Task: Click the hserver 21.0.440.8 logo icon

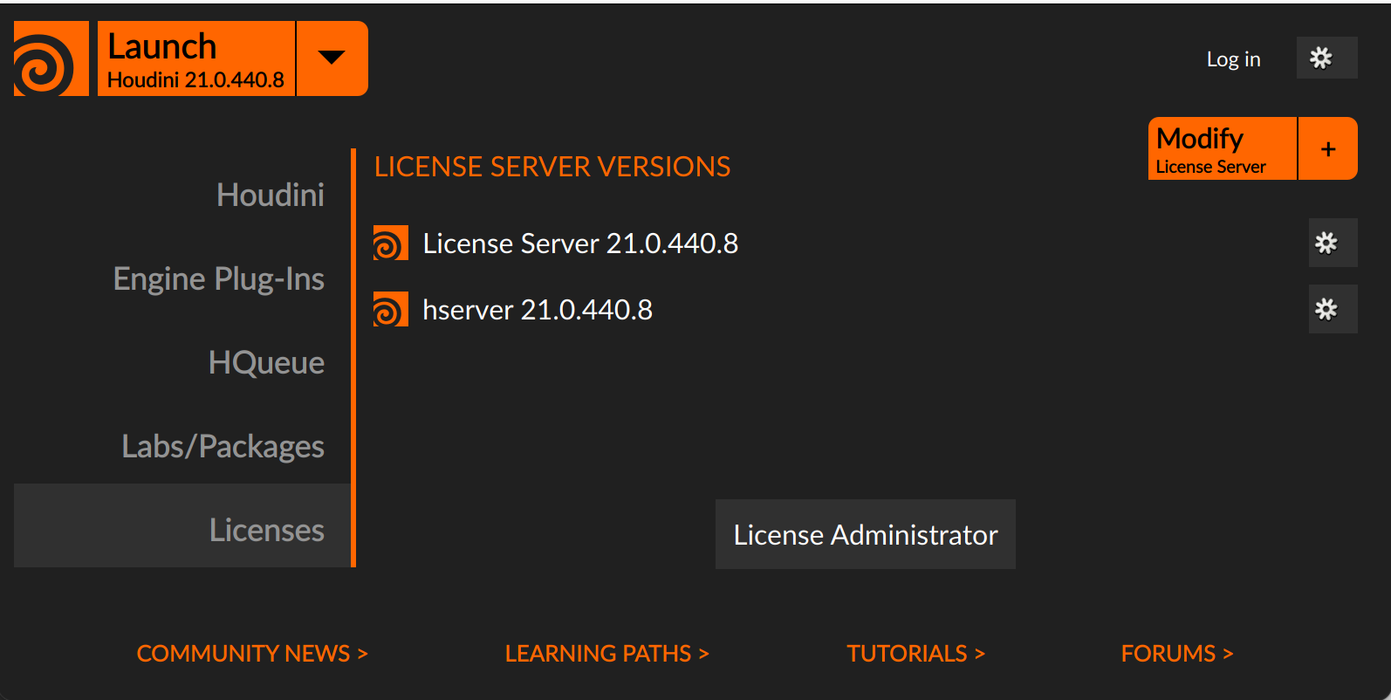Action: click(x=390, y=309)
